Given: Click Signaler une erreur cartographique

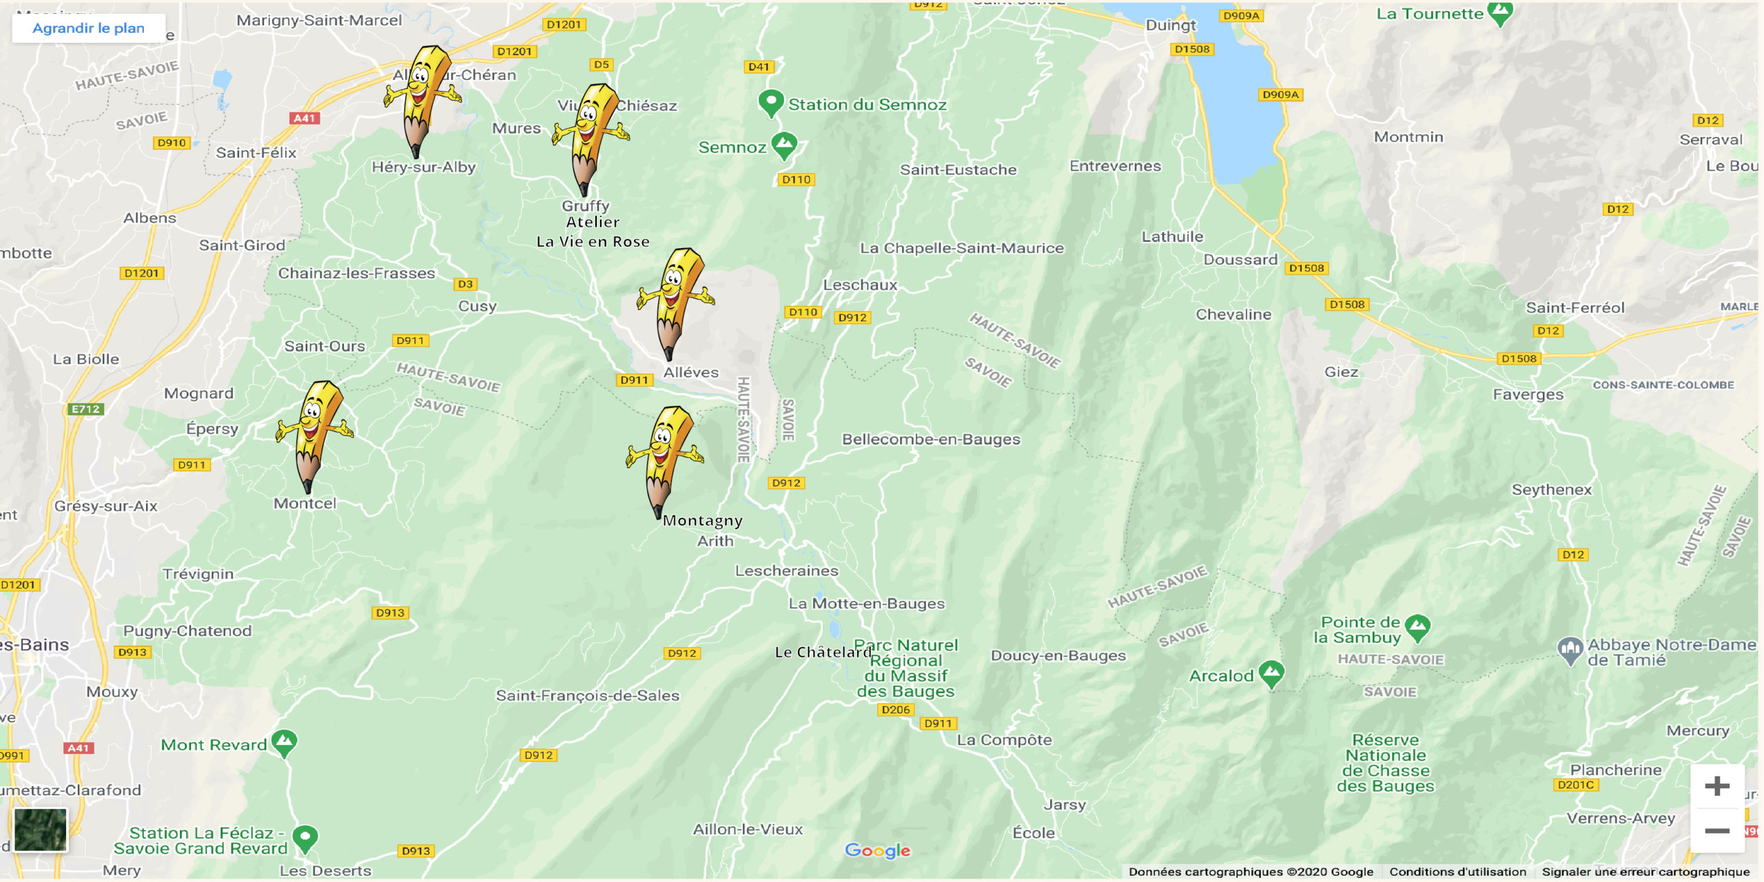Looking at the screenshot, I should pos(1645,872).
